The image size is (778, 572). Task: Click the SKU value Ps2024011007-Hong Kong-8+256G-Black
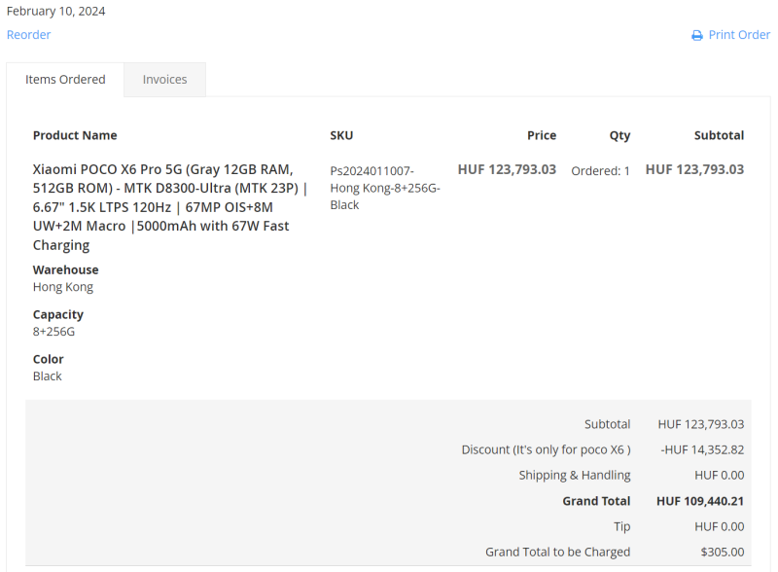pyautogui.click(x=385, y=188)
